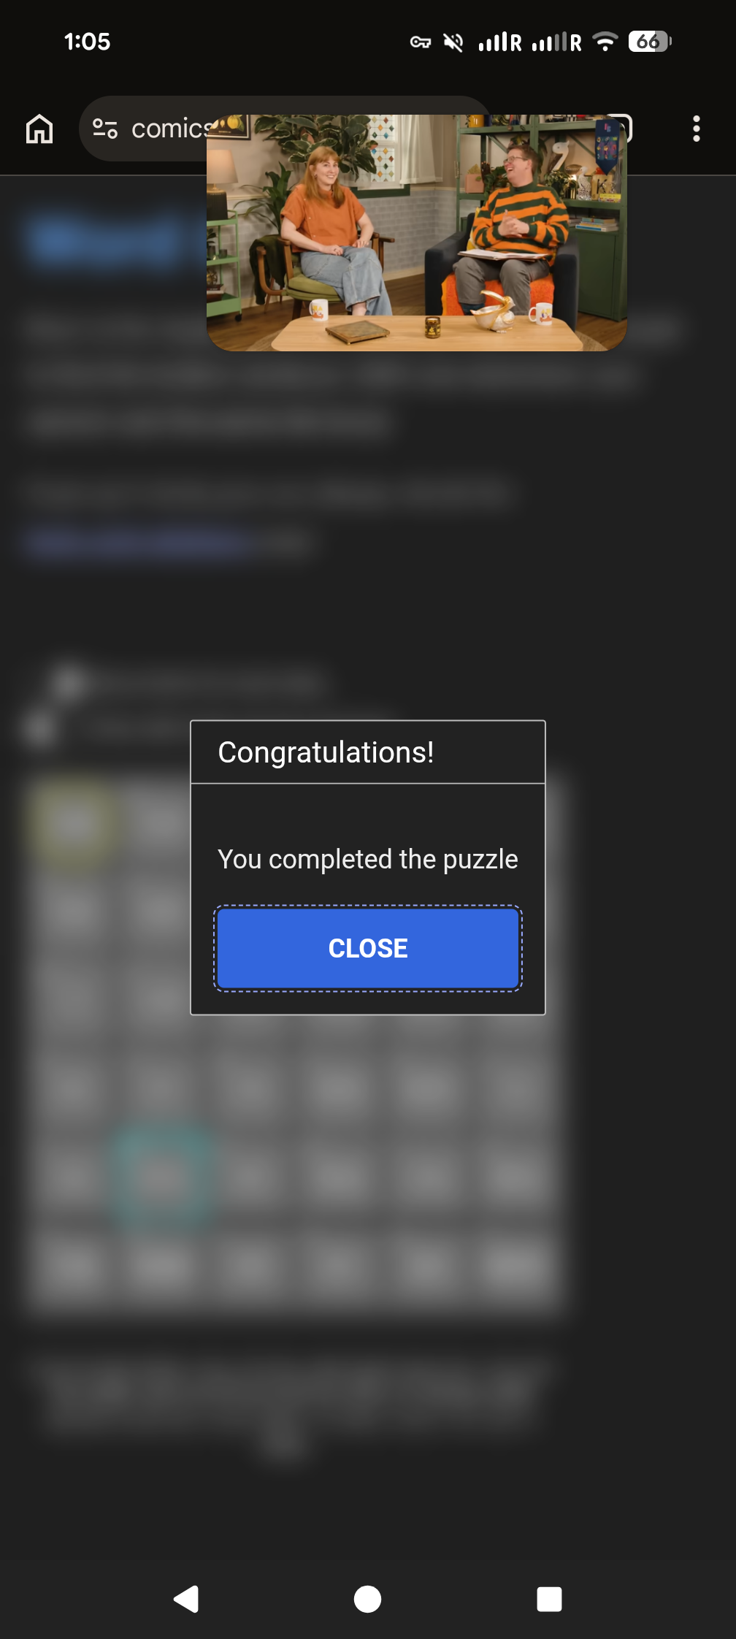Tap the muted sound status icon
The image size is (736, 1639).
pos(453,42)
